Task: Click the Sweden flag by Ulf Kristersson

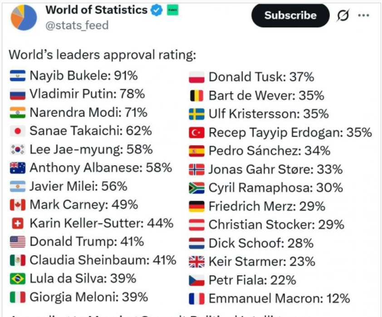Action: (x=196, y=114)
